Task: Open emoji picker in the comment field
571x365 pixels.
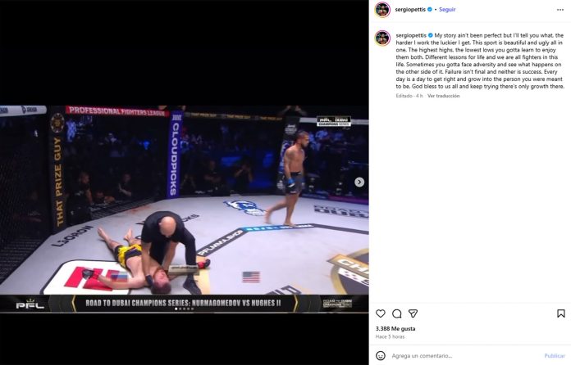Action: (x=380, y=355)
